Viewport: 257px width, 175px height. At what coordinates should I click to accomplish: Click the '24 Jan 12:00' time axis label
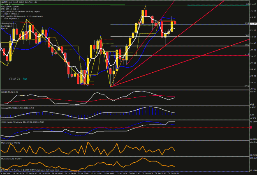click(x=135, y=173)
